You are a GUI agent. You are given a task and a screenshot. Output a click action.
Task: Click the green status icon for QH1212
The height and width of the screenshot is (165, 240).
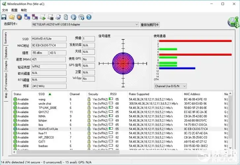point(15,112)
